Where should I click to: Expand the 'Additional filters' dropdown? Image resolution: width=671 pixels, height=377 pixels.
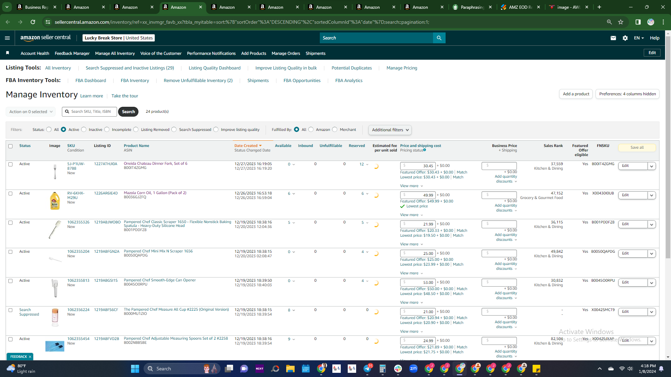pos(390,130)
